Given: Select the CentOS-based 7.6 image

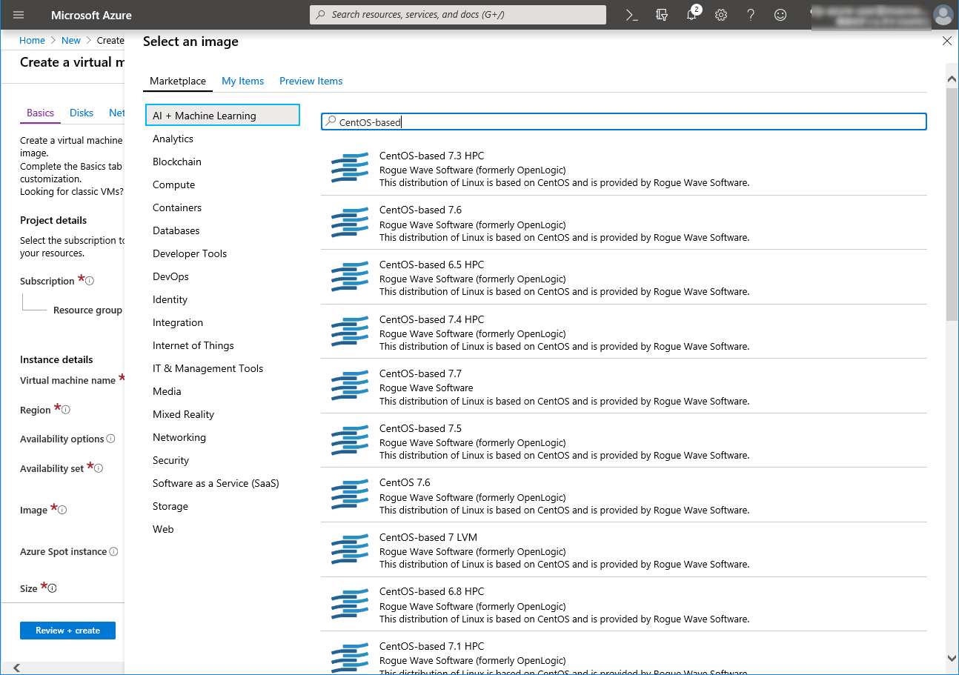Looking at the screenshot, I should [x=419, y=210].
